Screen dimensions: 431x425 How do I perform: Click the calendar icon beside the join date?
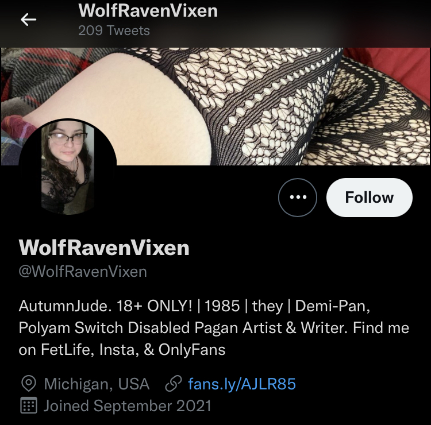coord(29,405)
